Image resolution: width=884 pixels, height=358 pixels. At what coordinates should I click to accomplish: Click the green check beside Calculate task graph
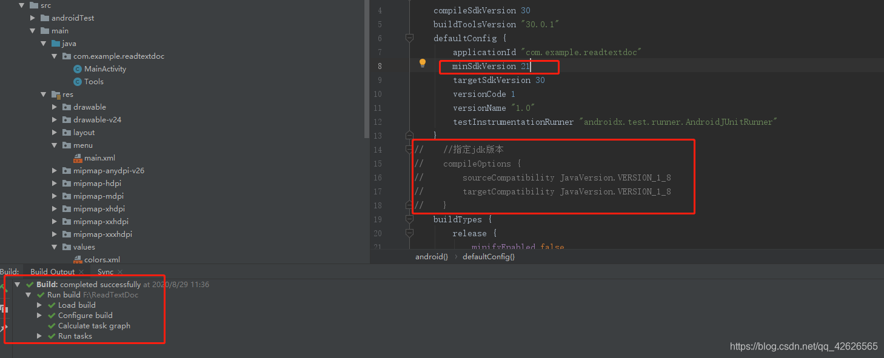[52, 326]
